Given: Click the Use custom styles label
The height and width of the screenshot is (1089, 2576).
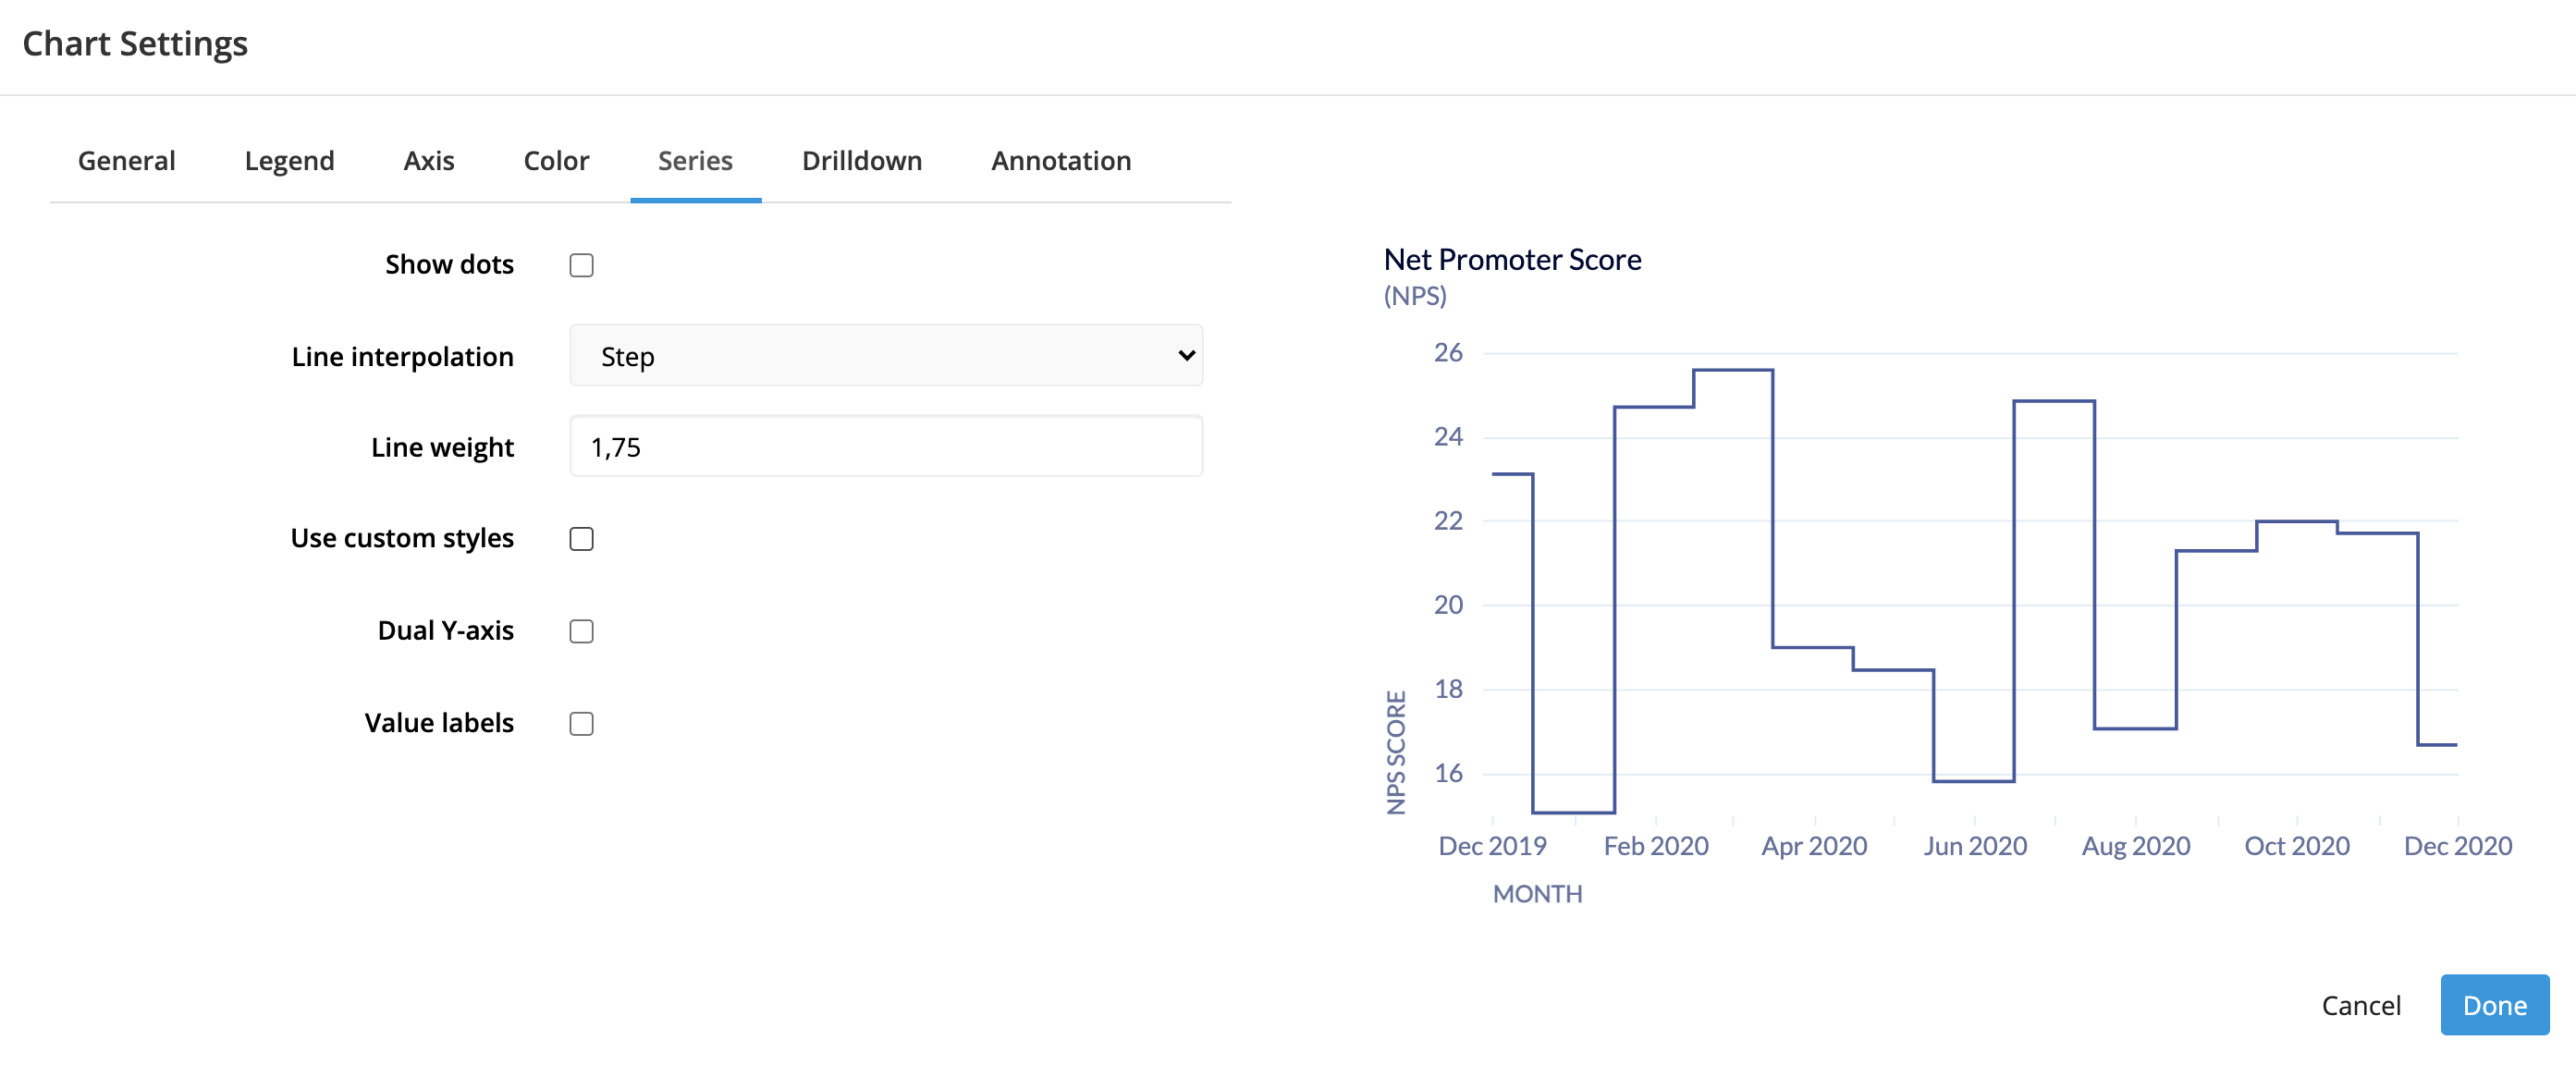Looking at the screenshot, I should tap(402, 539).
